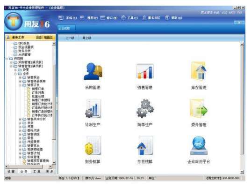Viewport: 251px width, 189px height.
Task: Open the 委外管理 green arrow icon
Action: (199, 108)
